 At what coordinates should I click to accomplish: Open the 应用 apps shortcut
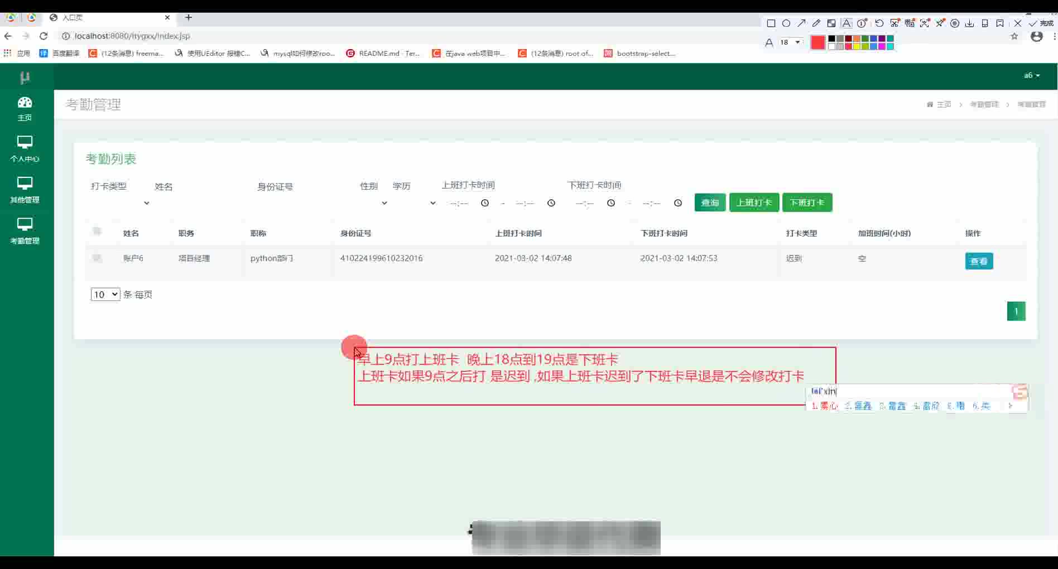[17, 53]
